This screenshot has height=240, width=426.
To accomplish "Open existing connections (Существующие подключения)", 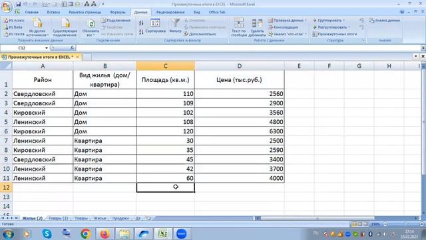I will tap(65, 27).
